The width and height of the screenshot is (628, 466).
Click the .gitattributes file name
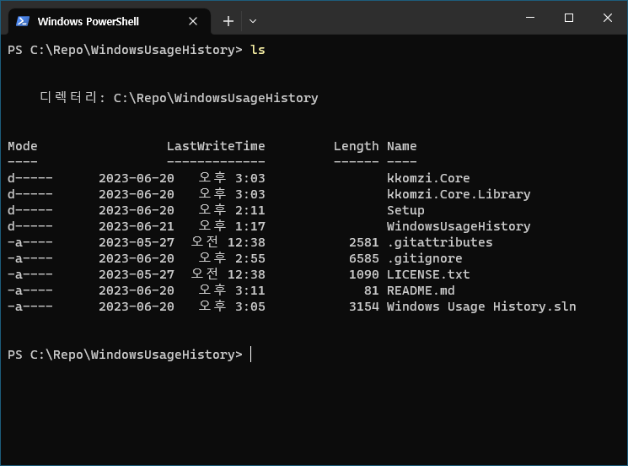[x=439, y=242]
